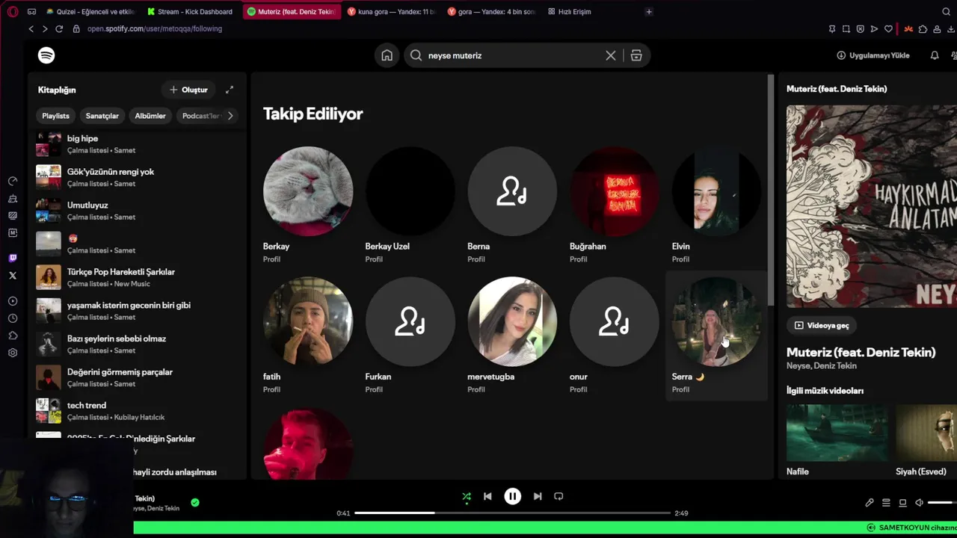
Task: Seek on the song progress bar
Action: click(512, 513)
